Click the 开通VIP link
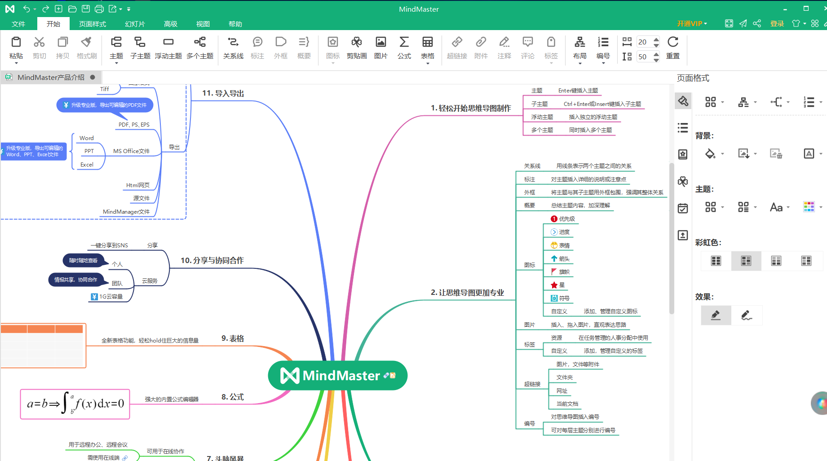827x461 pixels. pyautogui.click(x=690, y=23)
